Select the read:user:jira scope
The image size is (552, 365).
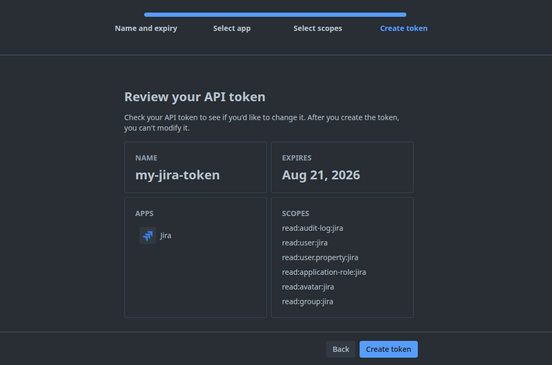pyautogui.click(x=305, y=243)
